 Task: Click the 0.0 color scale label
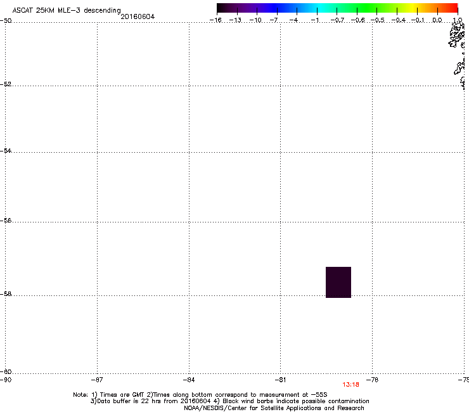437,20
